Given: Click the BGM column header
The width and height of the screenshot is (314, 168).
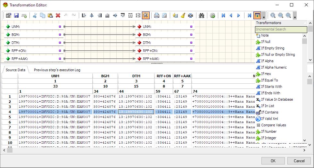Looking at the screenshot, I should pyautogui.click(x=105, y=76).
